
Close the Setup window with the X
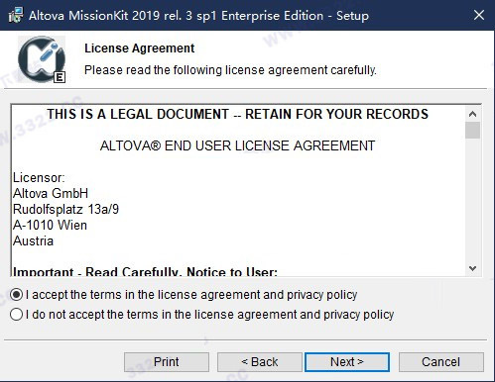pos(479,15)
